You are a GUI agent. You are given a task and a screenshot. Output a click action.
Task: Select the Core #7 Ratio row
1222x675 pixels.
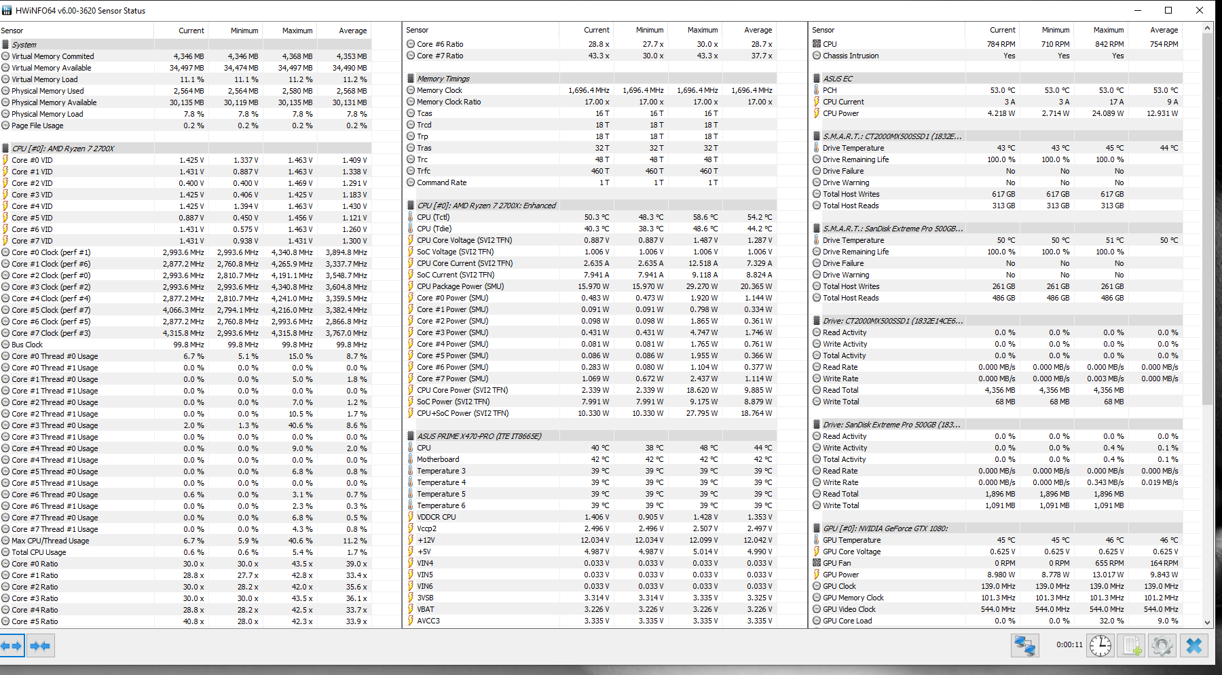(x=589, y=56)
